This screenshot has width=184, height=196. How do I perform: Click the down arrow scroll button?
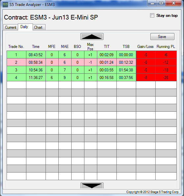[x=92, y=185]
